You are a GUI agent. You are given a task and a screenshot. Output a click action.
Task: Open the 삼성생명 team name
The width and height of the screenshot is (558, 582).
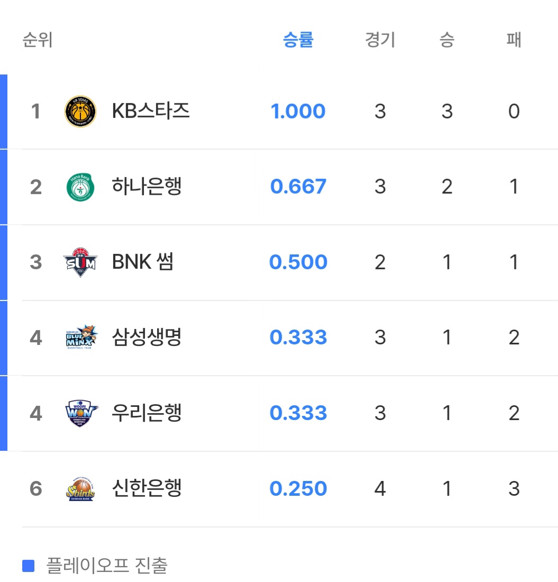click(147, 338)
